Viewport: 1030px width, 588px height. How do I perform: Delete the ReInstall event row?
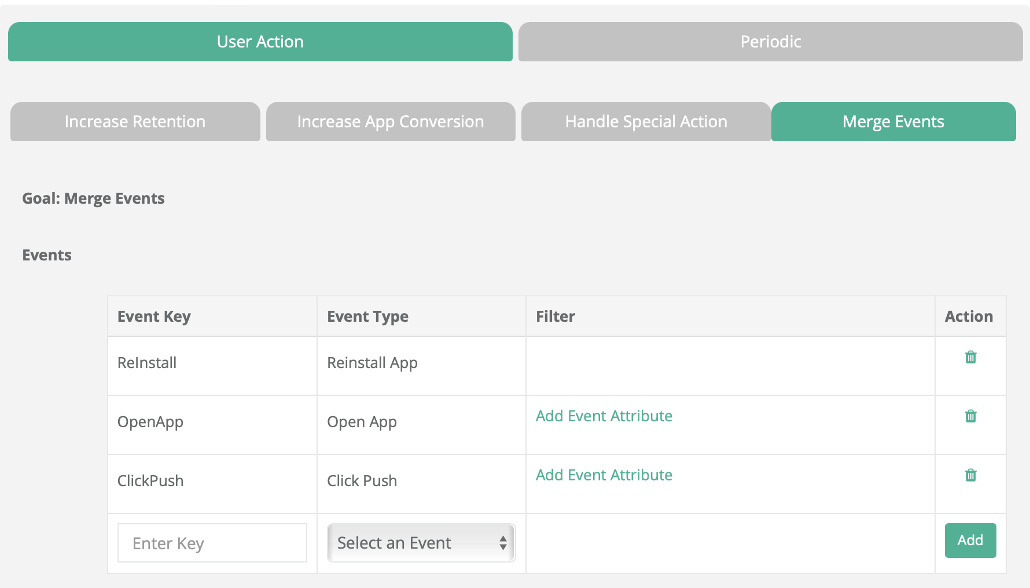coord(970,357)
